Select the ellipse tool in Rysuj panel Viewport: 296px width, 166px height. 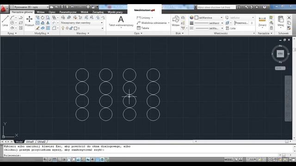tap(12, 28)
